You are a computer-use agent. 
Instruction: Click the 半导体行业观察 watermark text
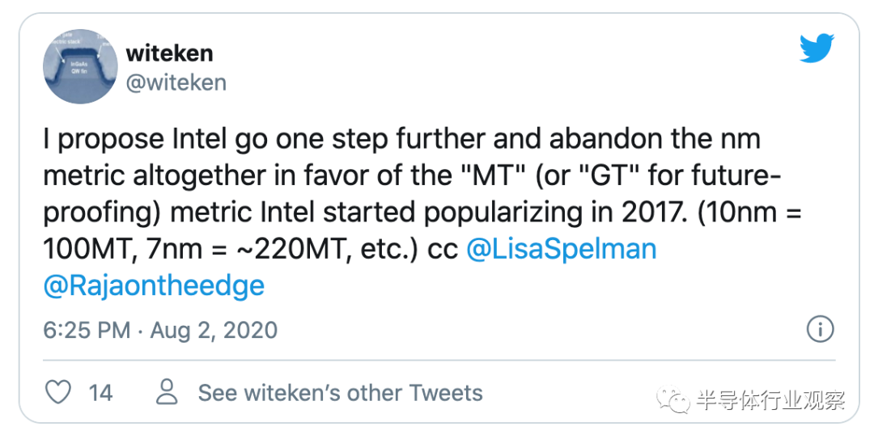[771, 400]
